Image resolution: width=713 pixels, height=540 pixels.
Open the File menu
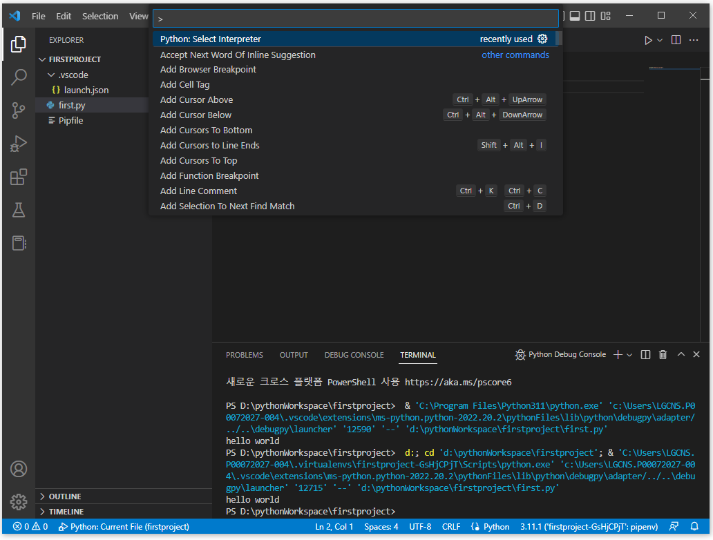(38, 16)
